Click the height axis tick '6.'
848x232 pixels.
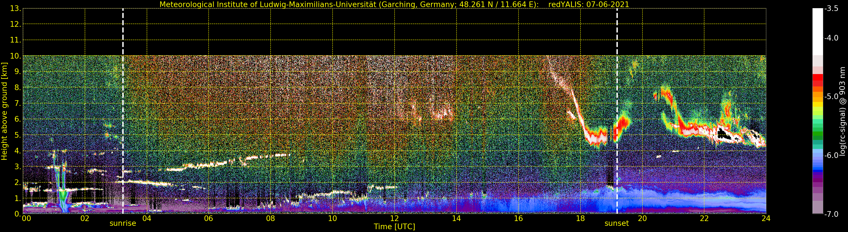17,119
